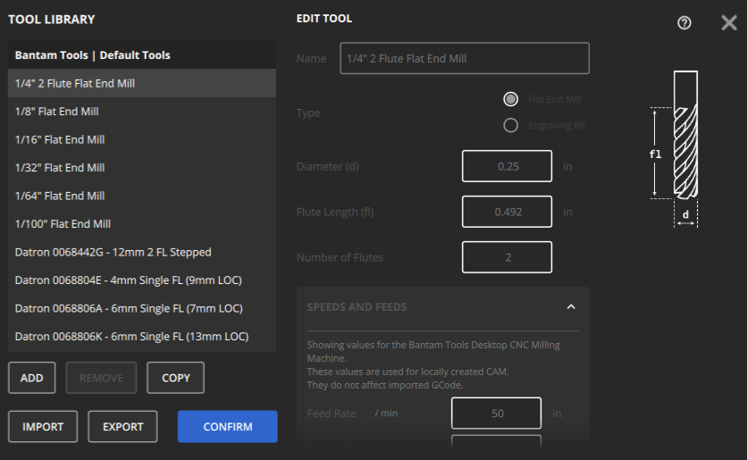Screen dimensions: 747x460
Task: Click the IMPORT button
Action: point(43,427)
